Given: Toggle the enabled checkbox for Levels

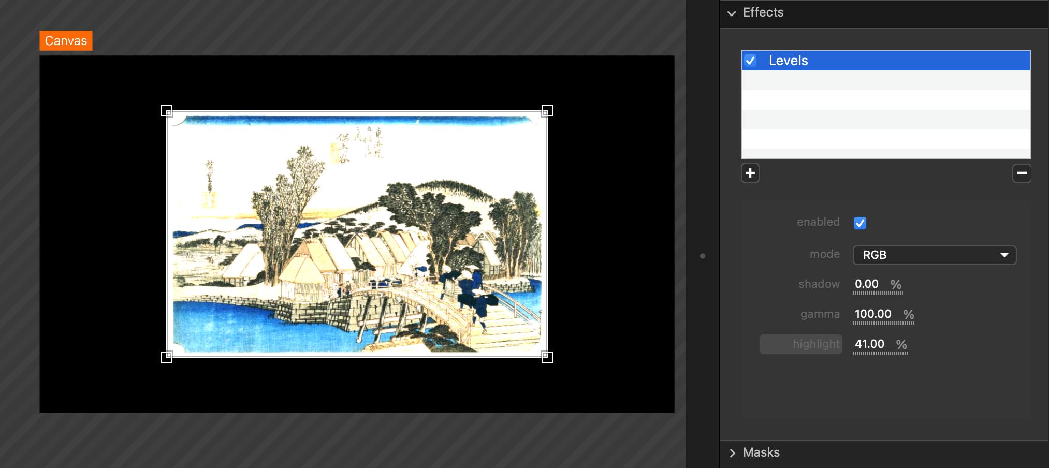Looking at the screenshot, I should pos(859,223).
